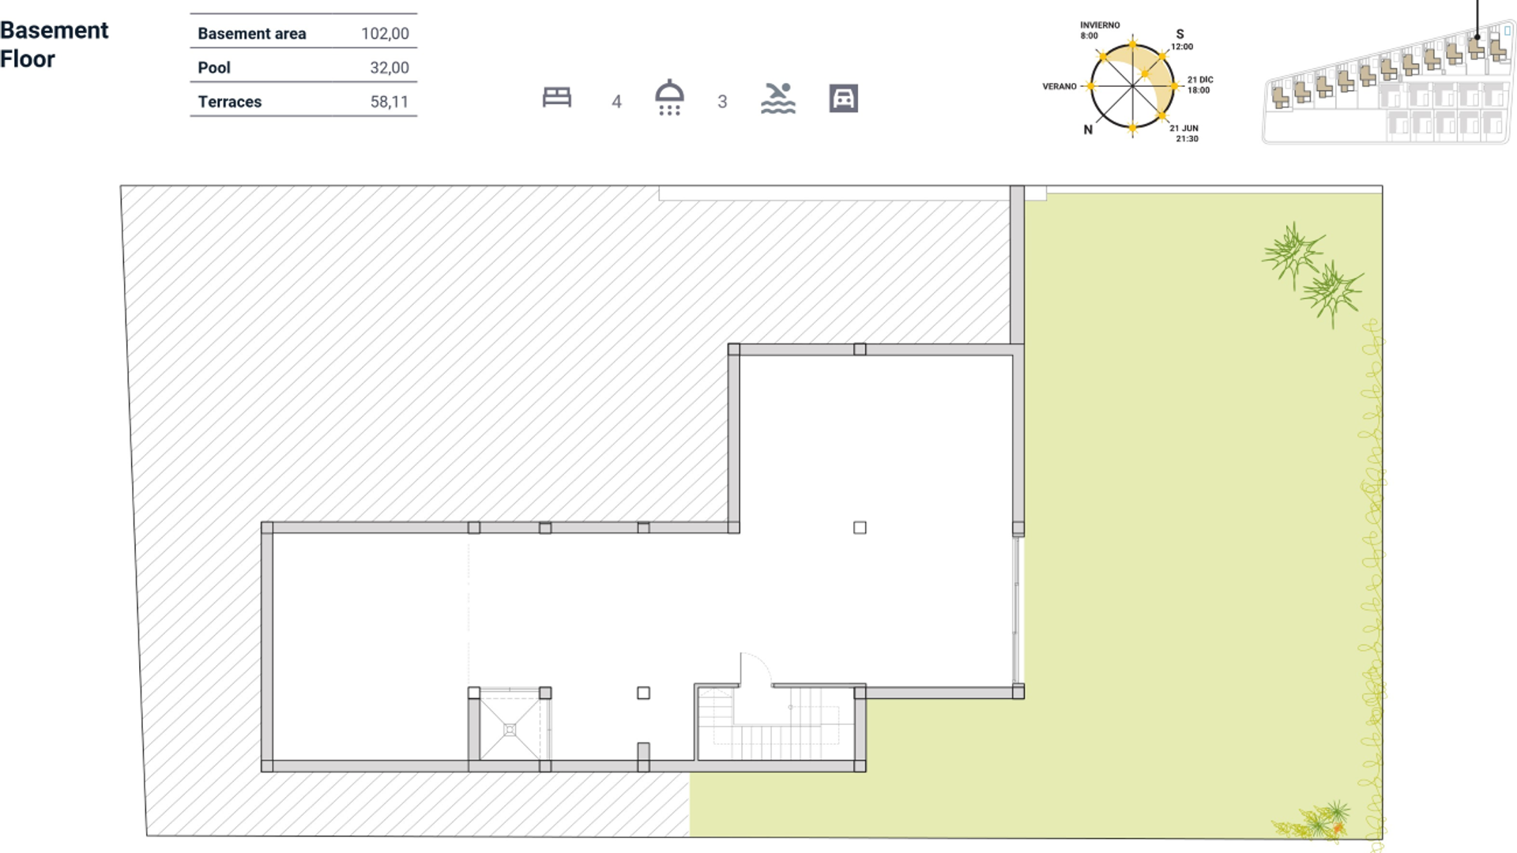Select the shower/bathroom icon

coord(668,97)
